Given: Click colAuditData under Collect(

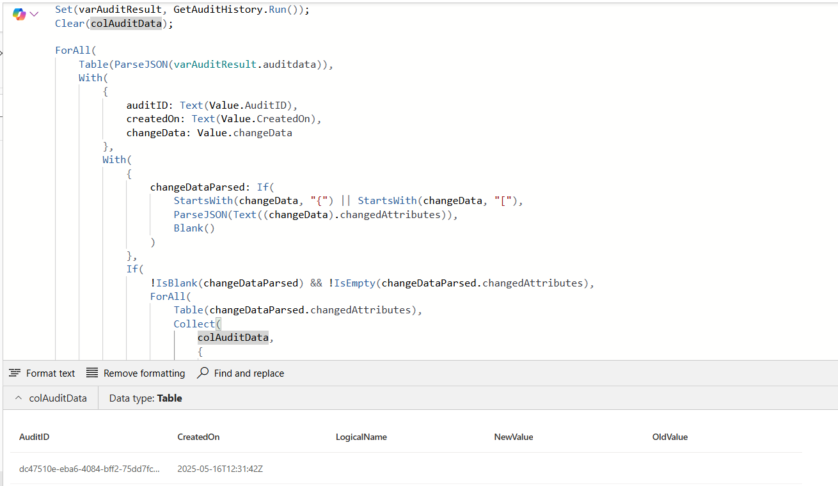Looking at the screenshot, I should pos(233,338).
